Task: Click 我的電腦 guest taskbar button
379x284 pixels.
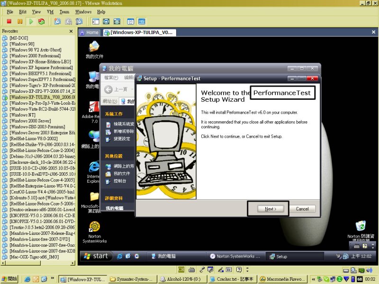Action: click(x=176, y=256)
